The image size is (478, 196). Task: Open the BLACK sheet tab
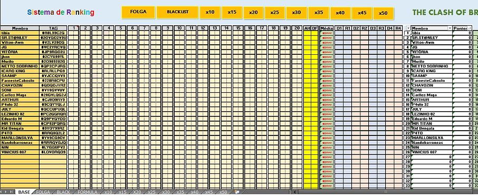pos(63,192)
